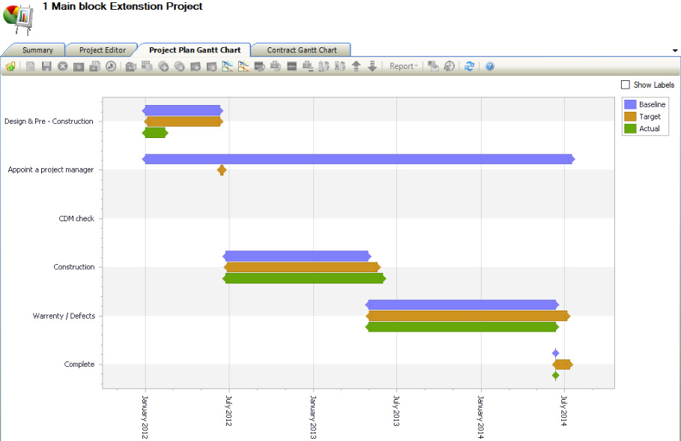Switch to Contract Gantt Chart tab
681x441 pixels.
coord(302,50)
